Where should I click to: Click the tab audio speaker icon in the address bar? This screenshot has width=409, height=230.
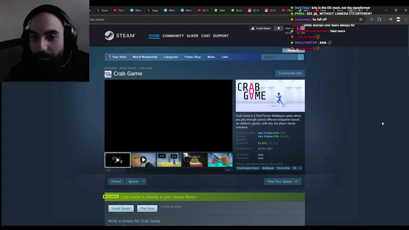[371, 19]
